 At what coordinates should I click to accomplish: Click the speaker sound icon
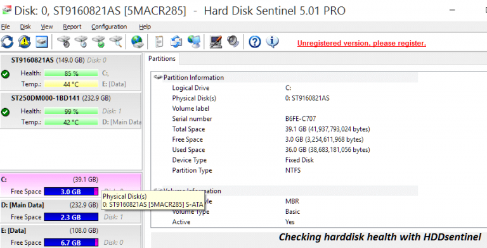[233, 42]
